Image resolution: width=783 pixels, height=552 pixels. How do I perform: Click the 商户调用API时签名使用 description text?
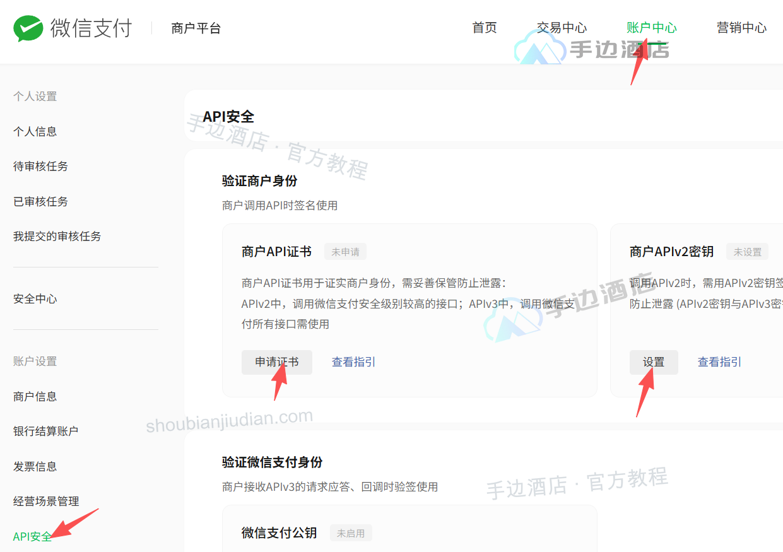(280, 206)
